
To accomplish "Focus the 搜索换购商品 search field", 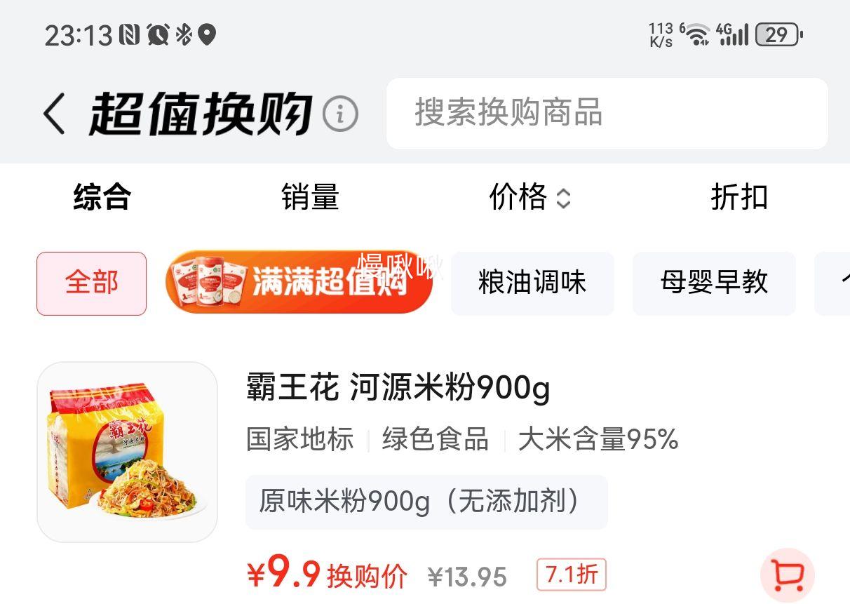I will pyautogui.click(x=607, y=114).
